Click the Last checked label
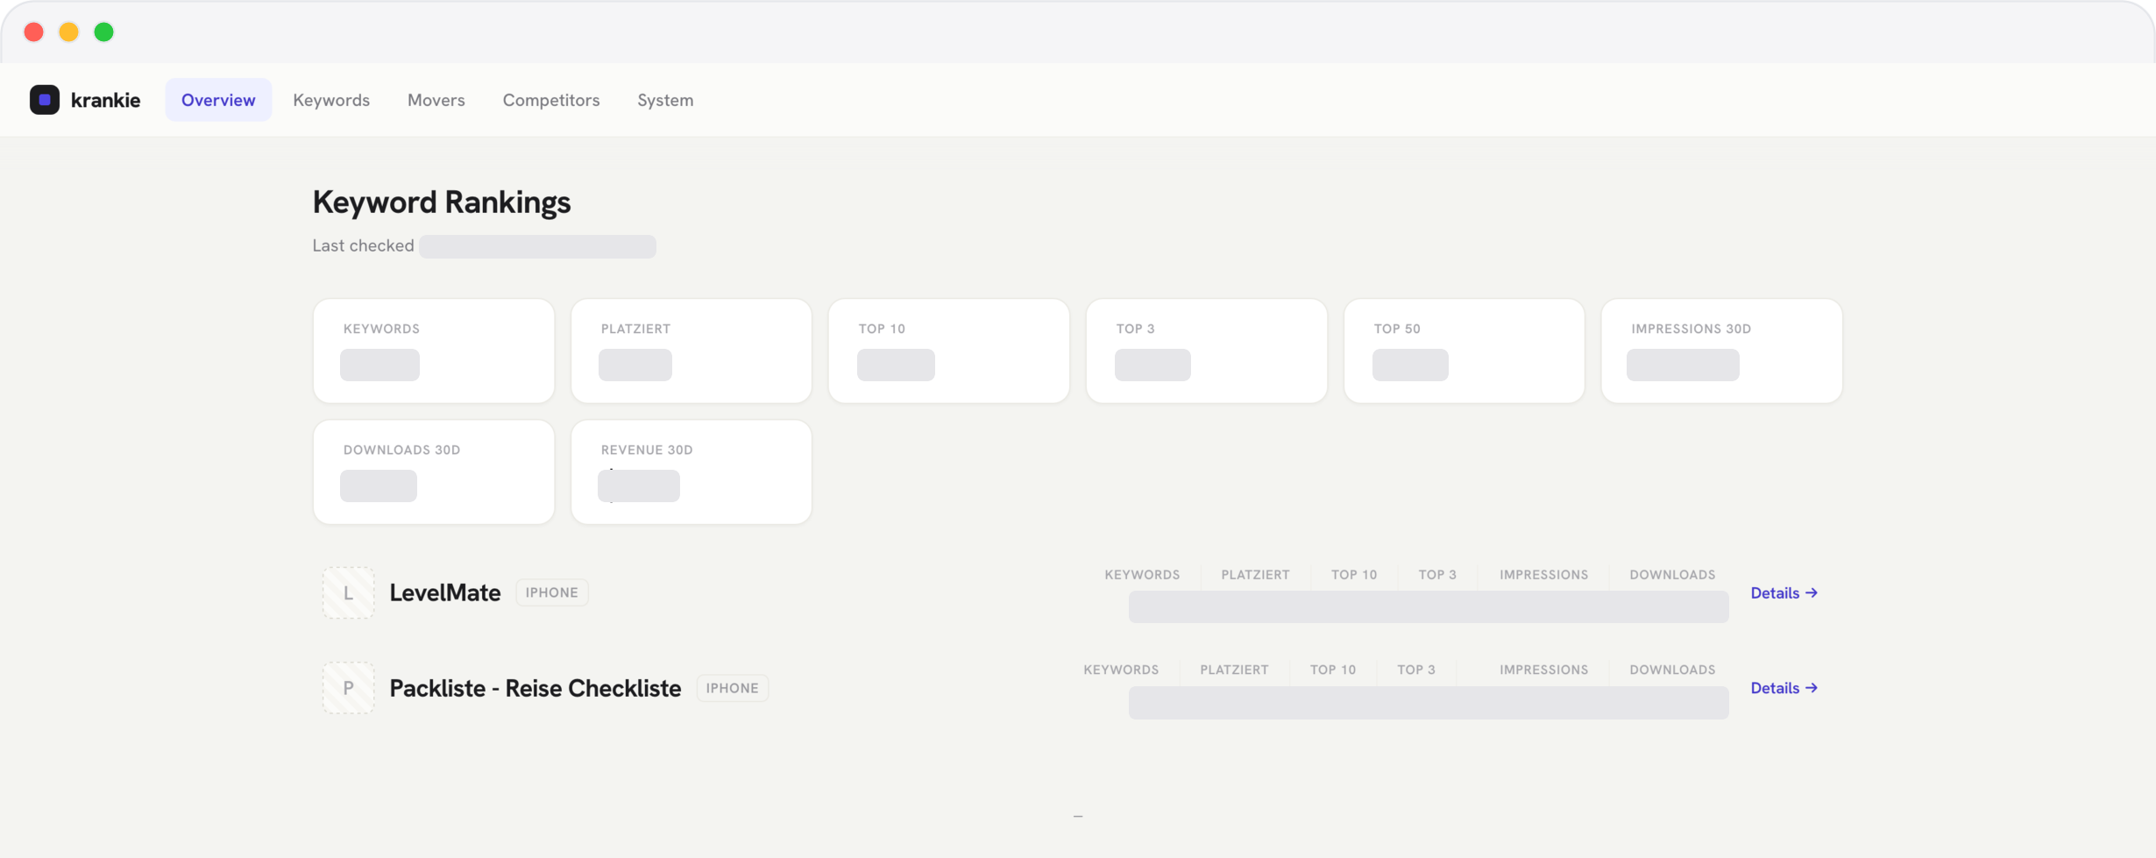2156x858 pixels. click(x=363, y=246)
